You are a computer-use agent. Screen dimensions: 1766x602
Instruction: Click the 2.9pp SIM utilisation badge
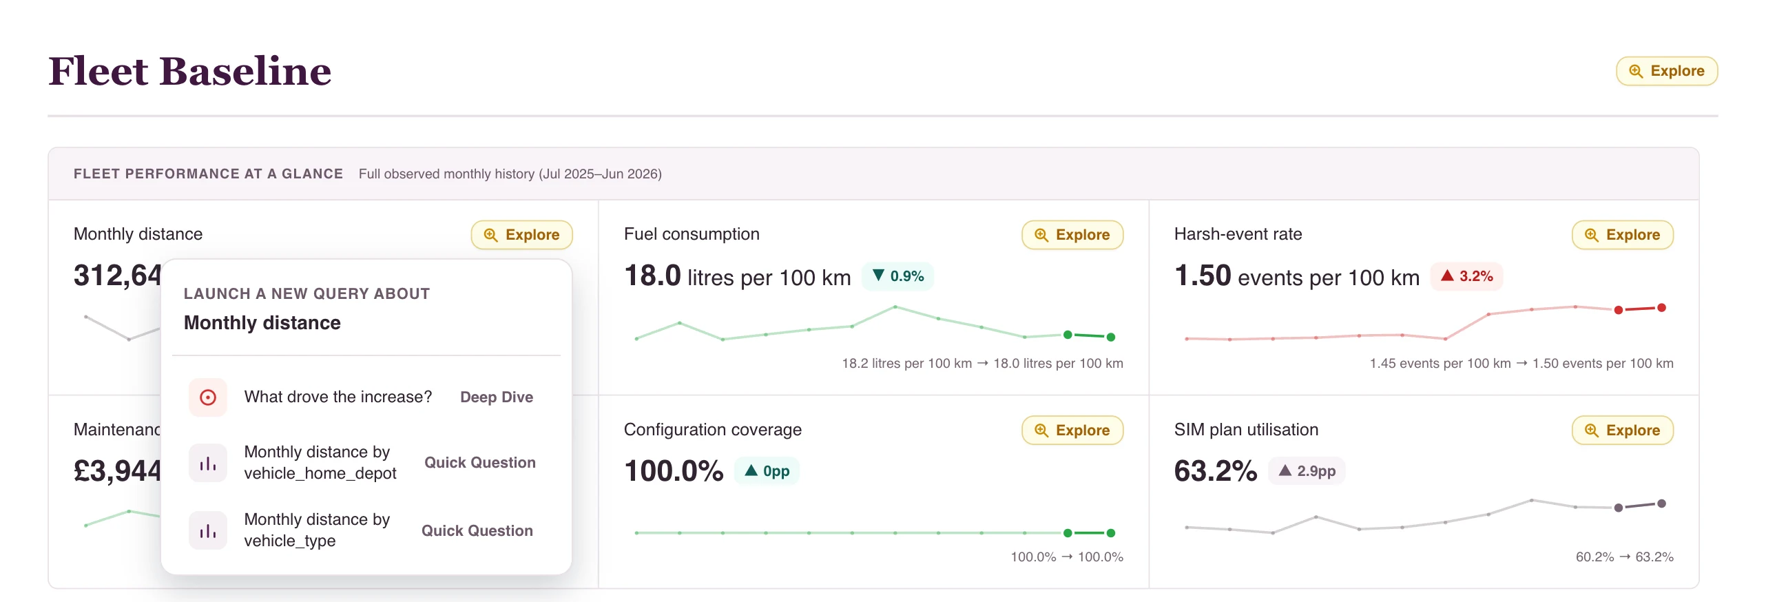pos(1307,471)
